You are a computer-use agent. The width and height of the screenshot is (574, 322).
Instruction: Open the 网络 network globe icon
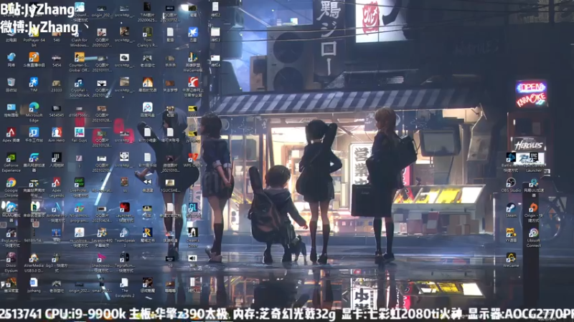pos(11,59)
